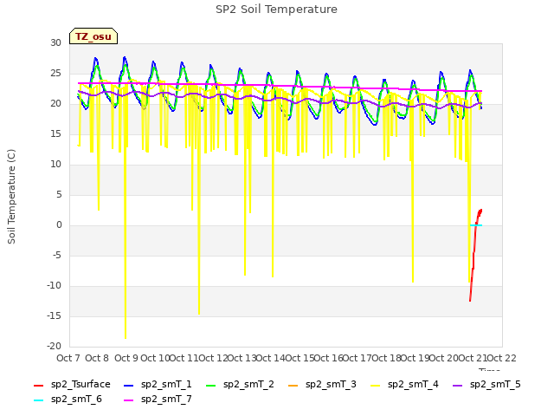
Task: Select the sp2_smT_7 legend label
Action: (x=166, y=400)
